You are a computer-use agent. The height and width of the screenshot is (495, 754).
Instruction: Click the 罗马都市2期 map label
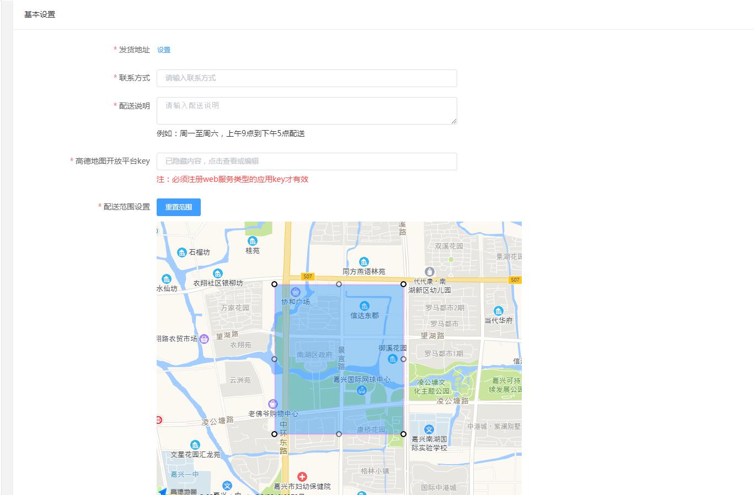pos(445,308)
